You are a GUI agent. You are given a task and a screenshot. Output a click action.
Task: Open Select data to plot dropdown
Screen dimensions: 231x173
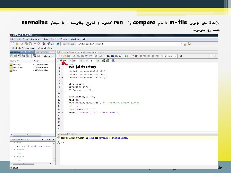(43, 56)
